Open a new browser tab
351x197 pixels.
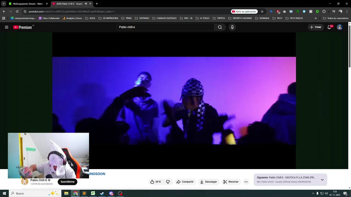click(97, 4)
